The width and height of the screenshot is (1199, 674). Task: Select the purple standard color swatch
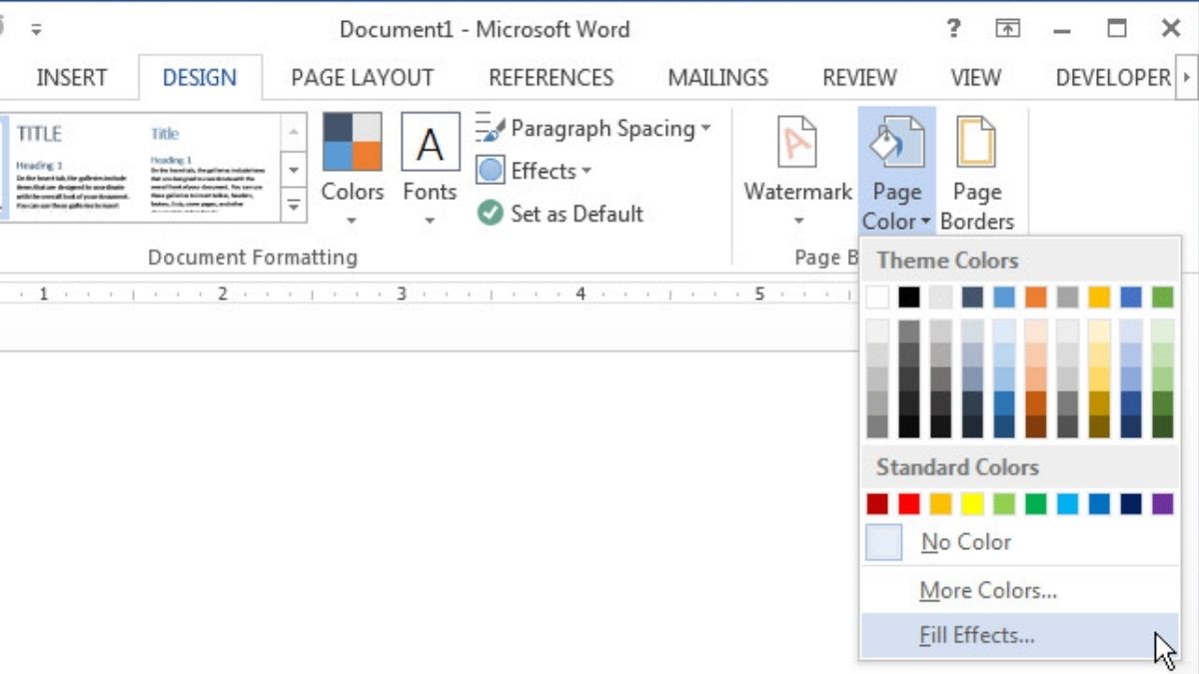1162,504
